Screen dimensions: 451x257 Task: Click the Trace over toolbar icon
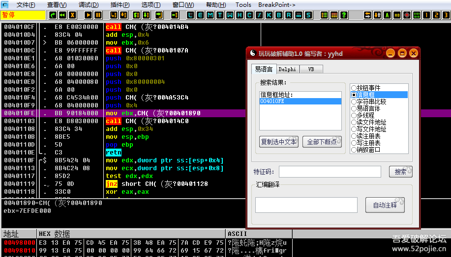click(x=146, y=15)
